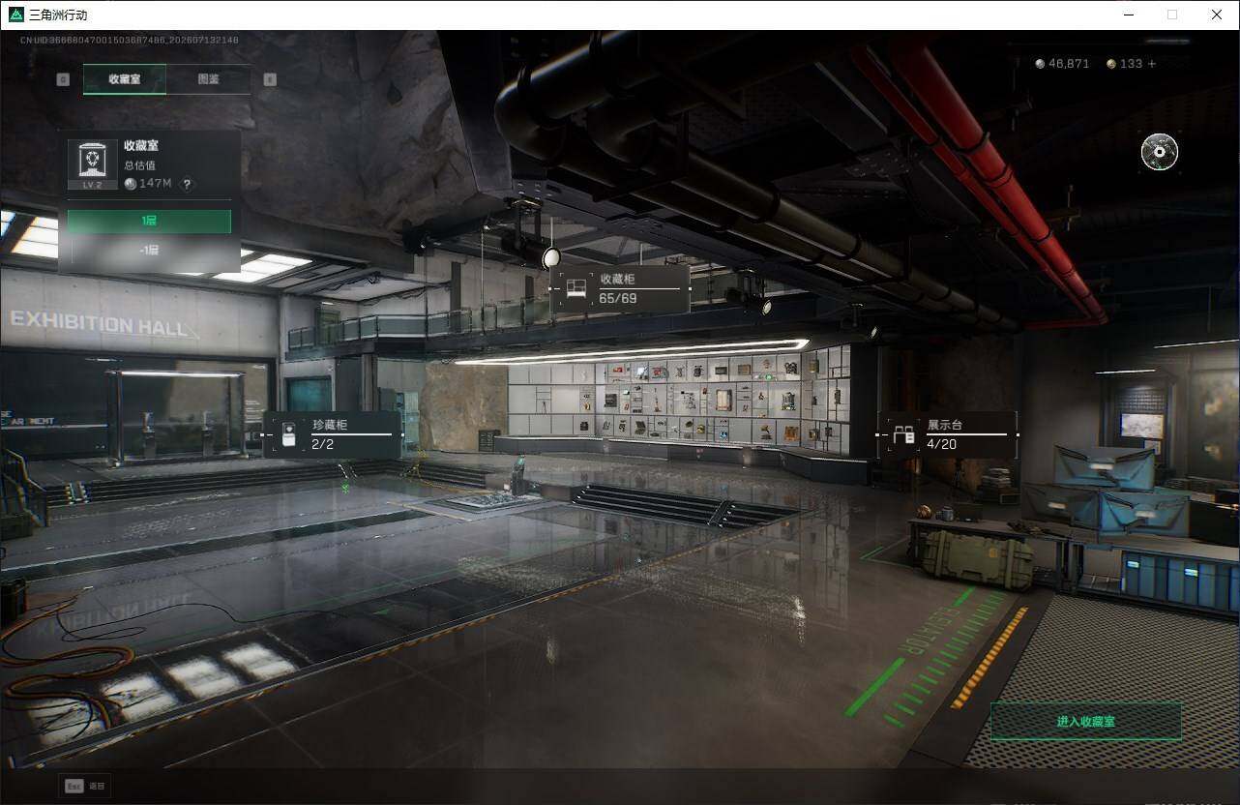Go to next tab with right key icon

click(270, 79)
